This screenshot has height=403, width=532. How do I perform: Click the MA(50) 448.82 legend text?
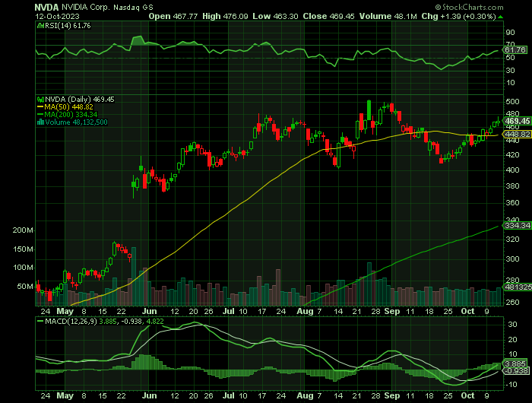[69, 107]
